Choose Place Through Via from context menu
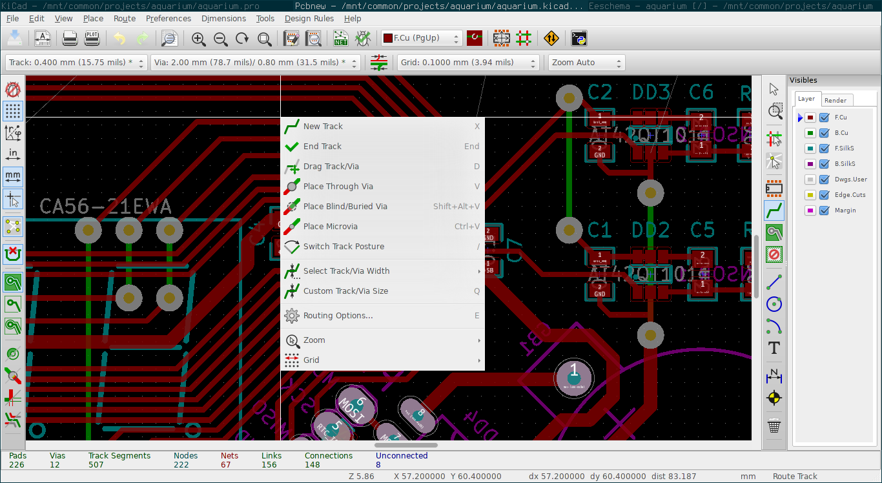This screenshot has height=483, width=882. pyautogui.click(x=338, y=187)
